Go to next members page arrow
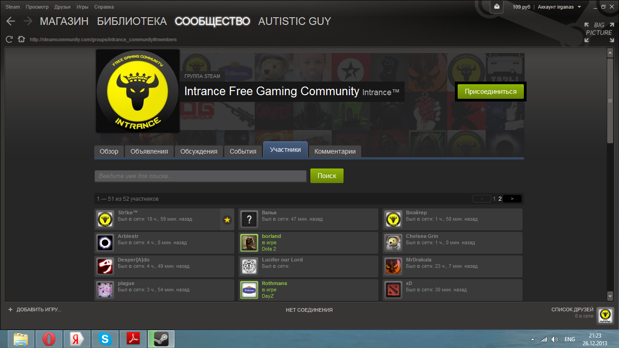The image size is (619, 348). [x=512, y=198]
